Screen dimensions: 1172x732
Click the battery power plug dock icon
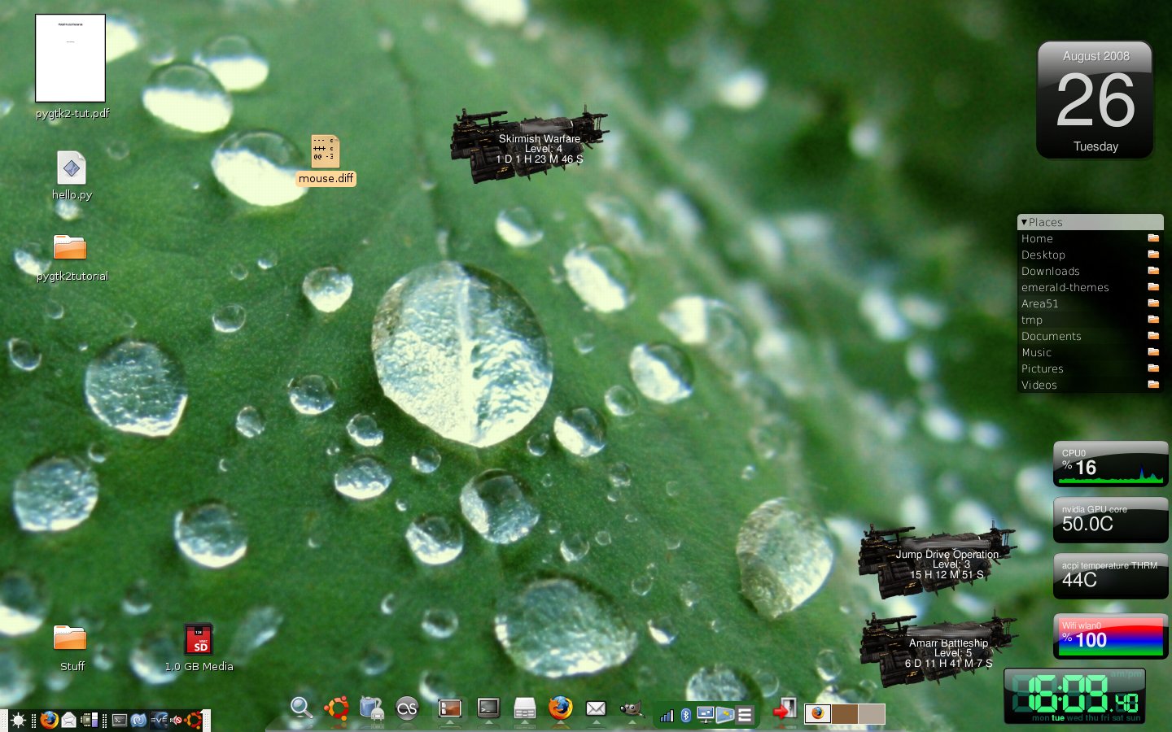(x=372, y=708)
